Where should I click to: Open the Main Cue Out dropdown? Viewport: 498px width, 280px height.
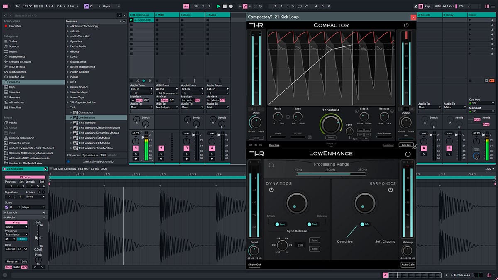click(x=481, y=103)
